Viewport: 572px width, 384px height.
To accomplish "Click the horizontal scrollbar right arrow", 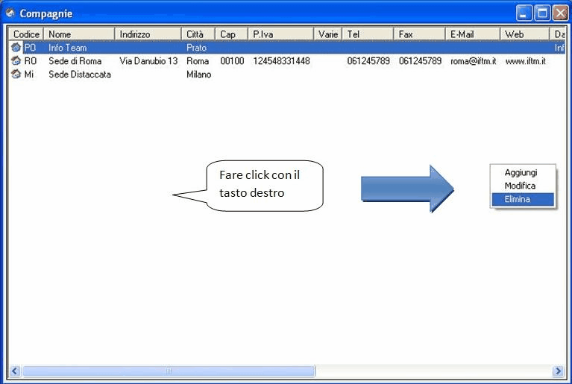I will (558, 371).
